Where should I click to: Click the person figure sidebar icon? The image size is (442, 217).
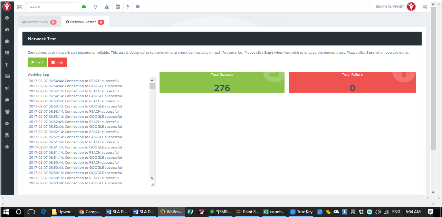[x=7, y=65]
